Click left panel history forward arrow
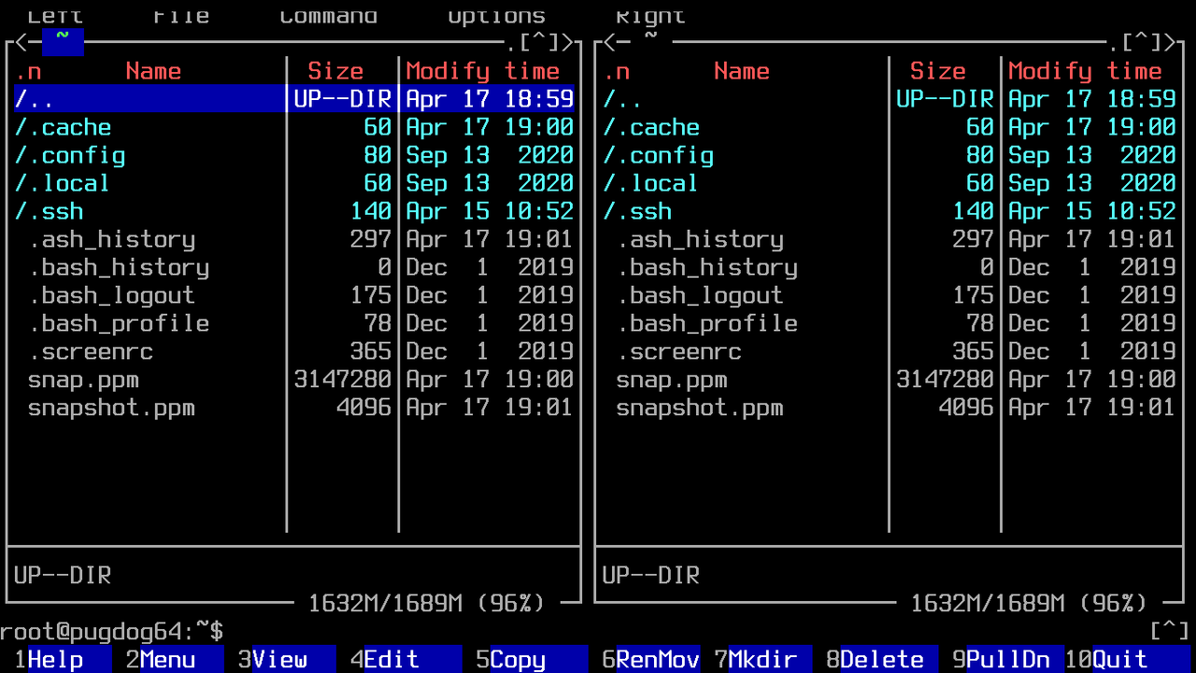1196x673 pixels. coord(567,42)
